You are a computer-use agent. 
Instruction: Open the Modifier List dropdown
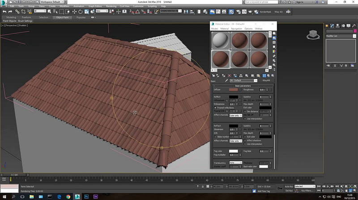[340, 36]
